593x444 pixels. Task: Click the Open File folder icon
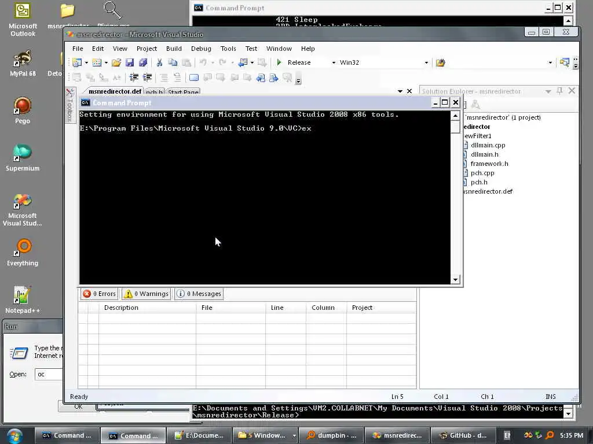click(116, 62)
